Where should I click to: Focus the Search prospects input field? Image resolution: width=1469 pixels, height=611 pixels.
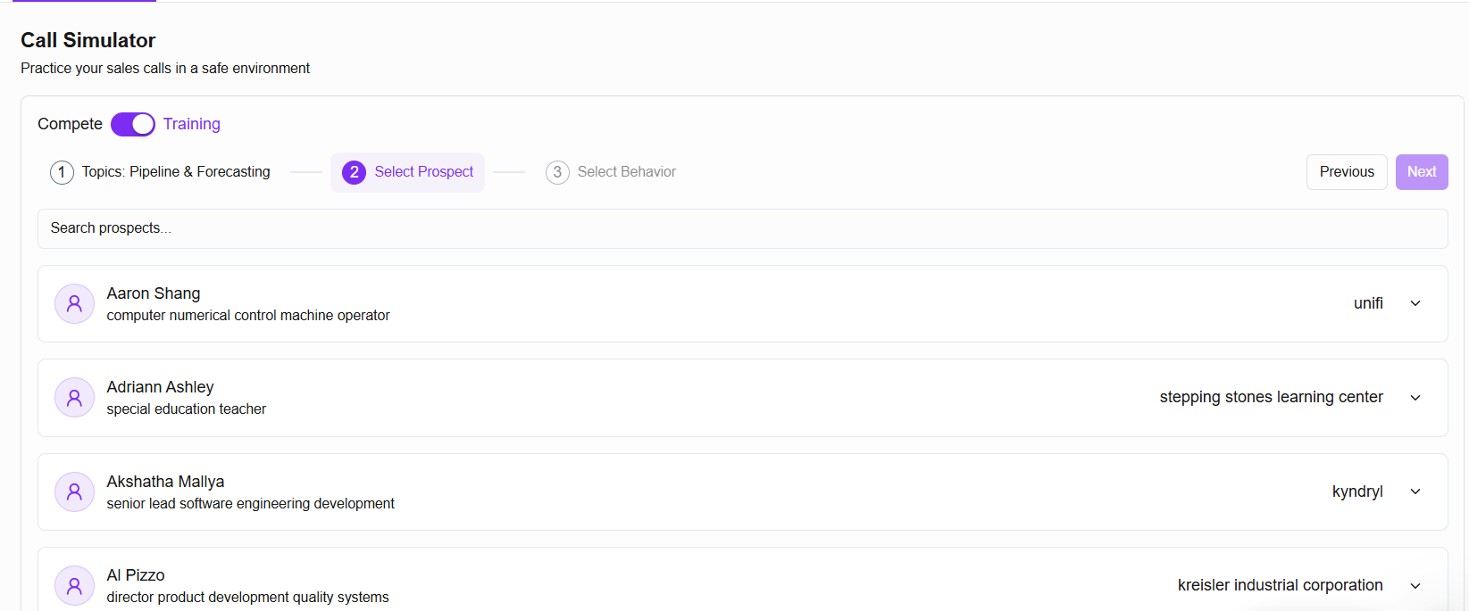pyautogui.click(x=743, y=228)
